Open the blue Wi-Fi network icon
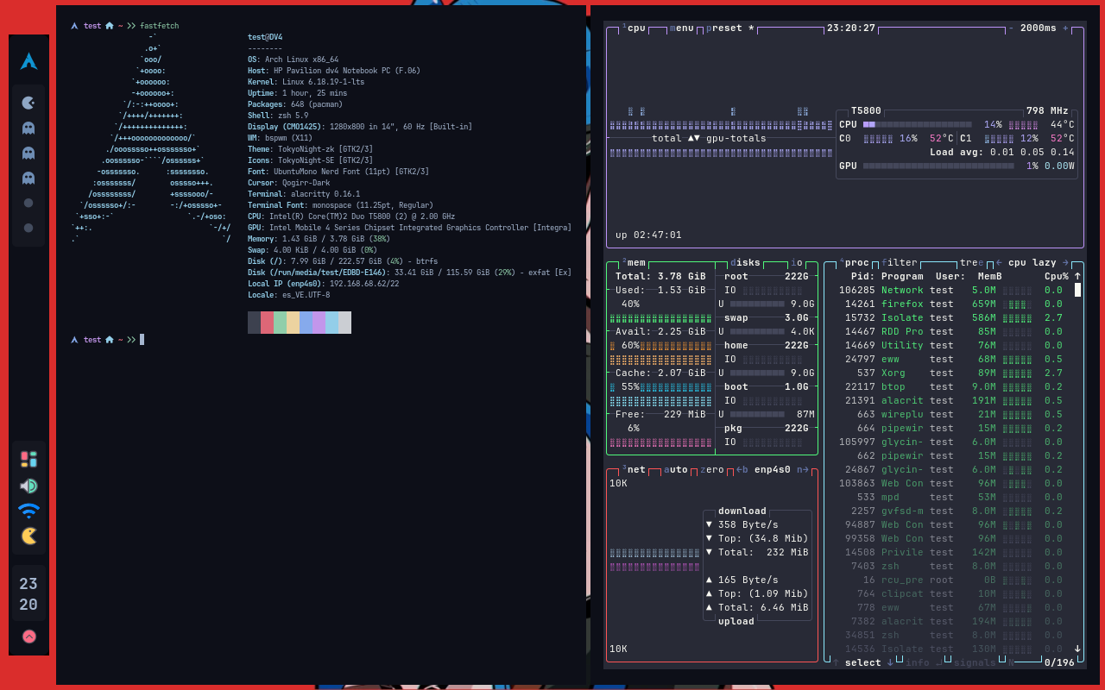 [x=29, y=511]
